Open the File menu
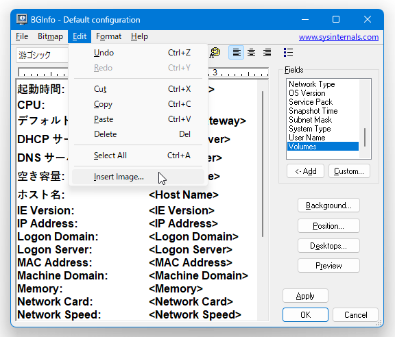The width and height of the screenshot is (395, 337). click(x=22, y=36)
